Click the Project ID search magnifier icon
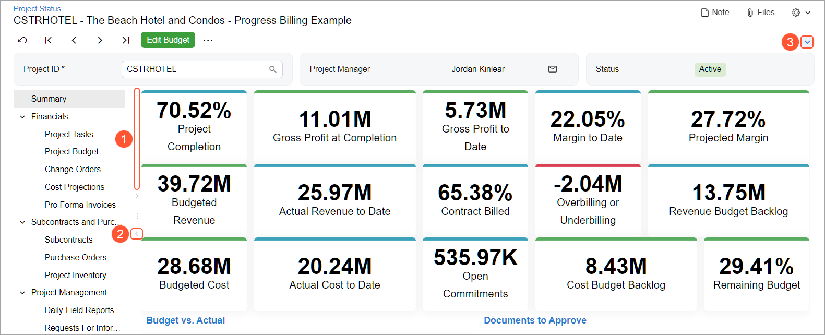Viewport: 825px width, 335px height. point(272,69)
